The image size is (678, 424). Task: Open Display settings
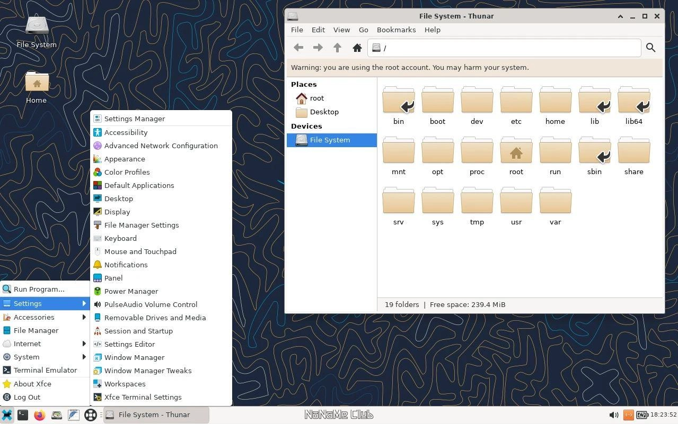[161, 212]
